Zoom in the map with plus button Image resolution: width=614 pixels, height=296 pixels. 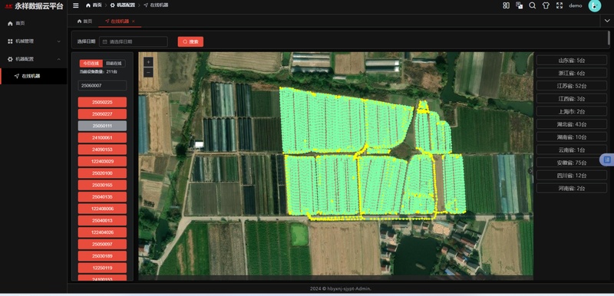point(148,62)
